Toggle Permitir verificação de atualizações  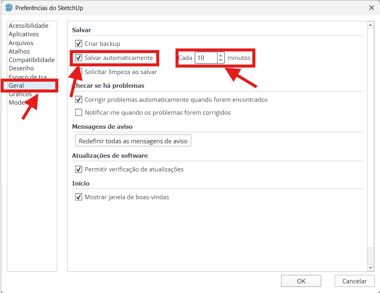(x=79, y=169)
